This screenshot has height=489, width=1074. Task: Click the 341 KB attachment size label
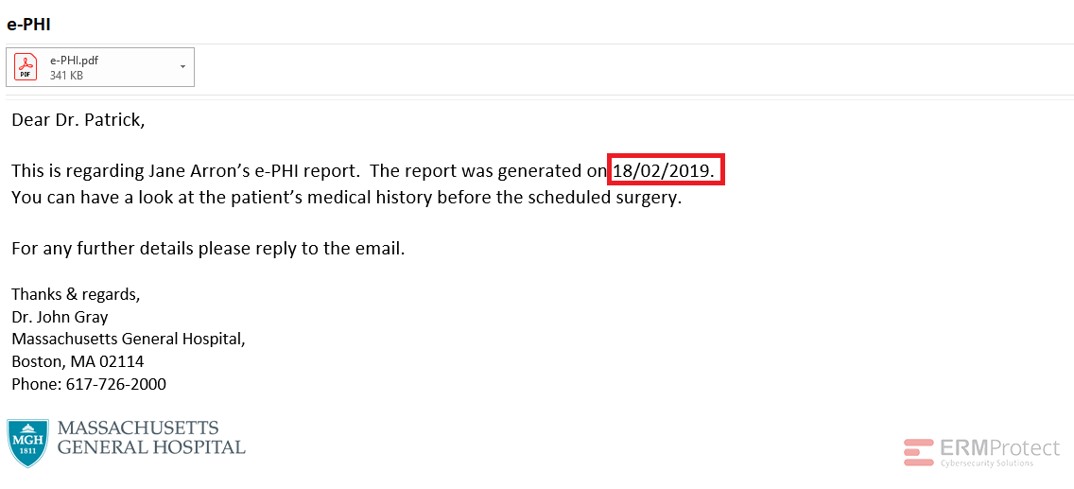tap(66, 76)
